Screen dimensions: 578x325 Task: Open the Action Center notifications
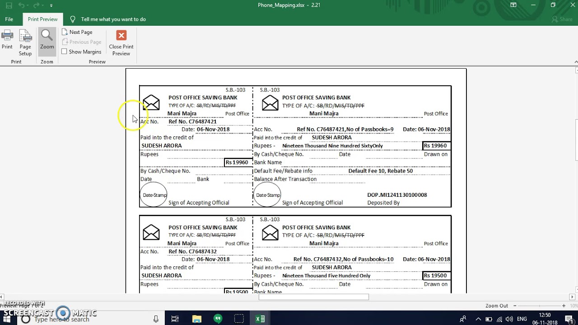point(568,319)
